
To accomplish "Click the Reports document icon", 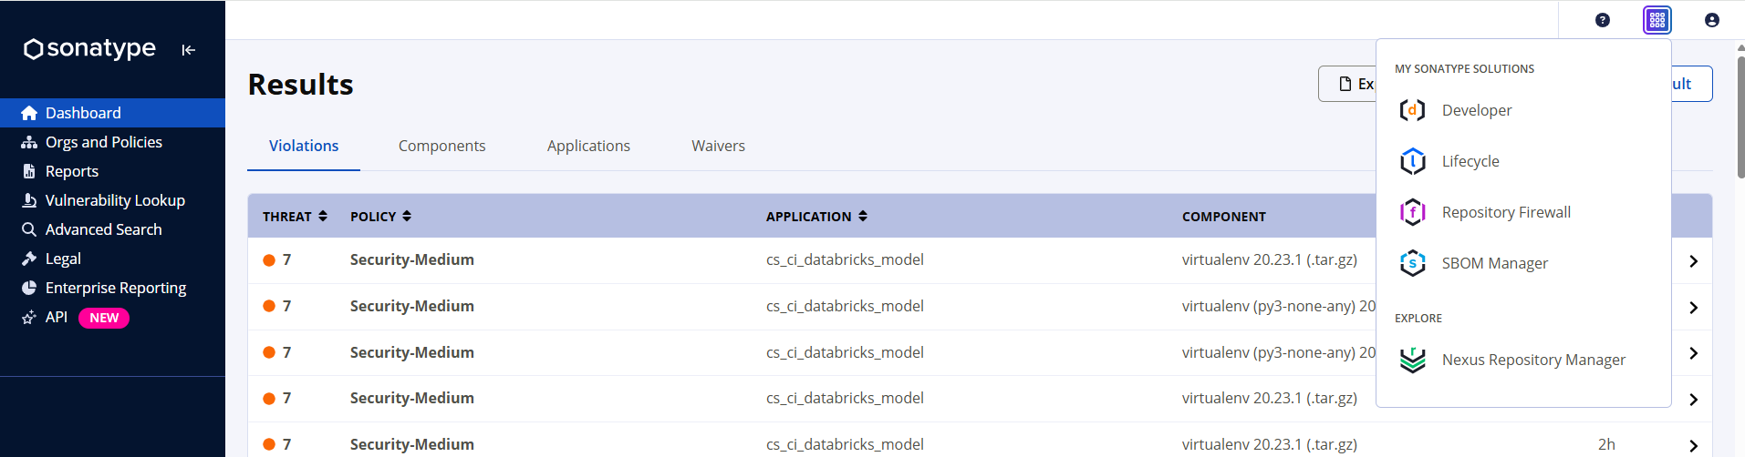I will pos(29,171).
